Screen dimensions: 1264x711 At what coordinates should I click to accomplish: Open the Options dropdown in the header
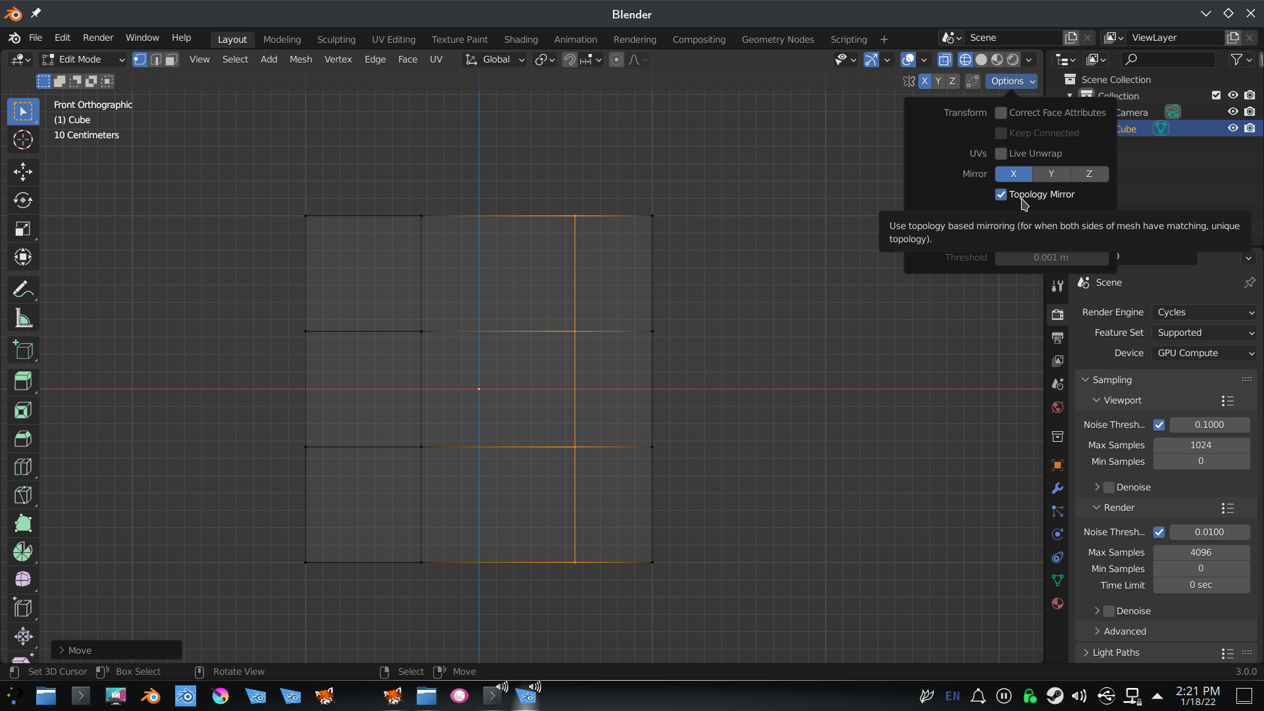(1011, 81)
